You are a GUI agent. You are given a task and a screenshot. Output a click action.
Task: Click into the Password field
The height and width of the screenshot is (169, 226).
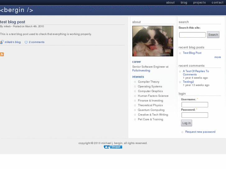(x=195, y=115)
